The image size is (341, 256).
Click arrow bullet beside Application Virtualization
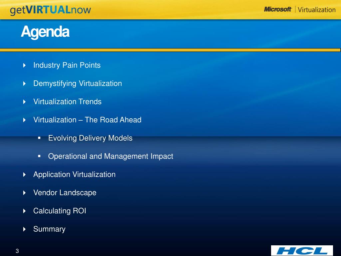[24, 175]
